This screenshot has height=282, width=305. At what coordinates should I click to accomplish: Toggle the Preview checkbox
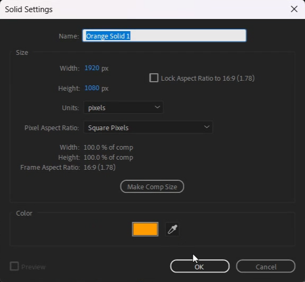point(14,266)
